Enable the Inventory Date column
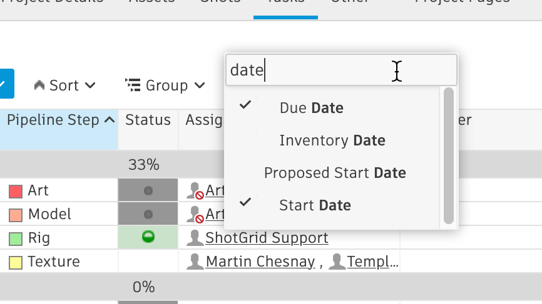 332,140
